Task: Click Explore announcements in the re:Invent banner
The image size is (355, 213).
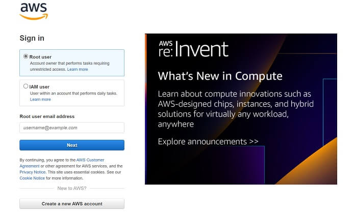Action: tap(208, 141)
